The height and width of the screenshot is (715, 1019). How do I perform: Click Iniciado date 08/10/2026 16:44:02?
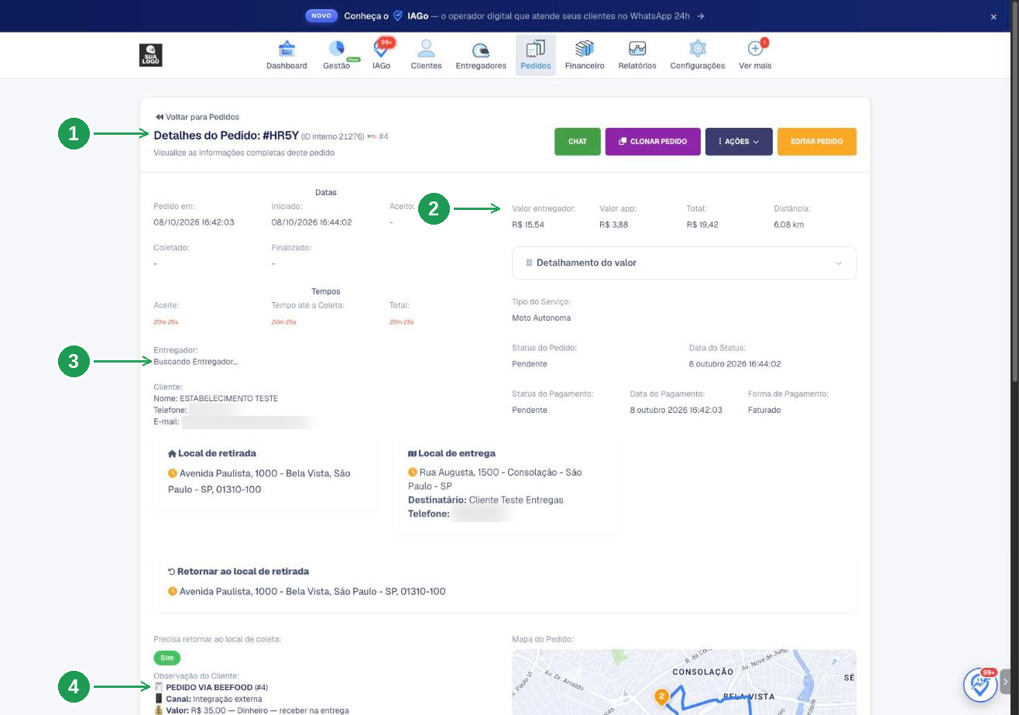tap(311, 222)
